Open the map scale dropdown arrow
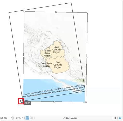The height and width of the screenshot is (121, 123). [x=11, y=118]
